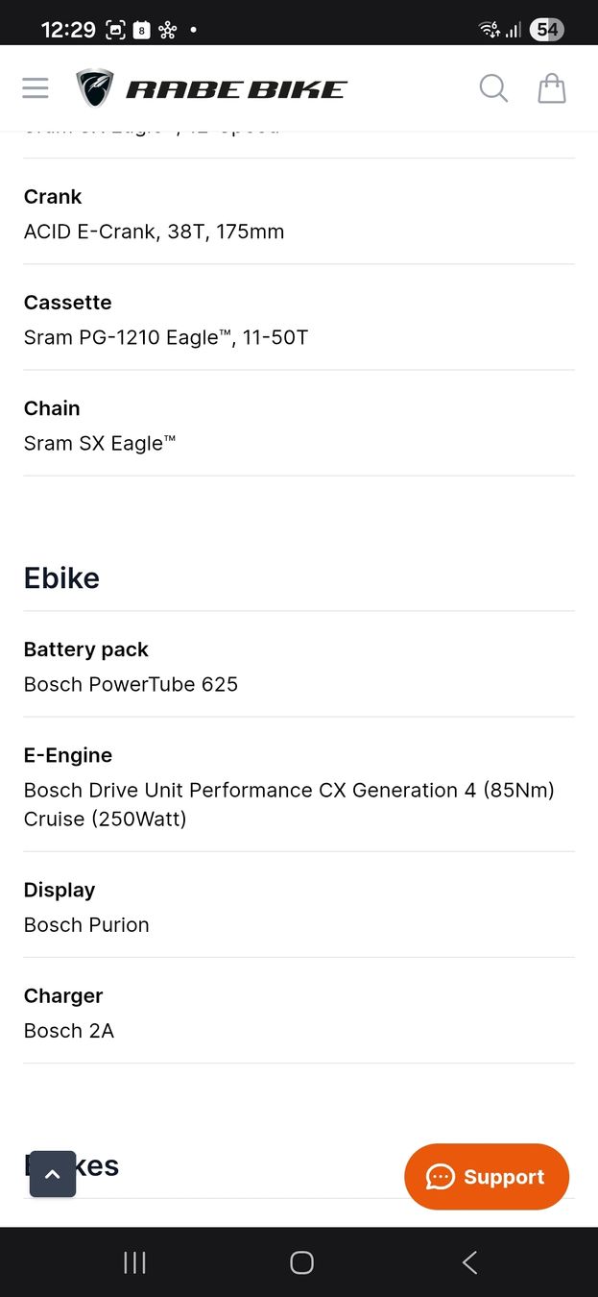Open the orange Support chat button
598x1297 pixels.
pyautogui.click(x=487, y=1177)
